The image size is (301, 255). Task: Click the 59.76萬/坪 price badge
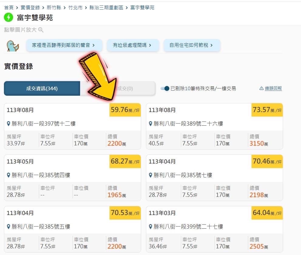pyautogui.click(x=125, y=110)
